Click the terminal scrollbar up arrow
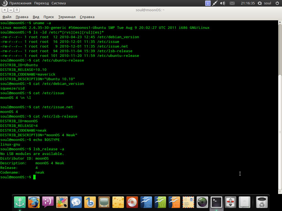This screenshot has width=282, height=211. pyautogui.click(x=280, y=22)
